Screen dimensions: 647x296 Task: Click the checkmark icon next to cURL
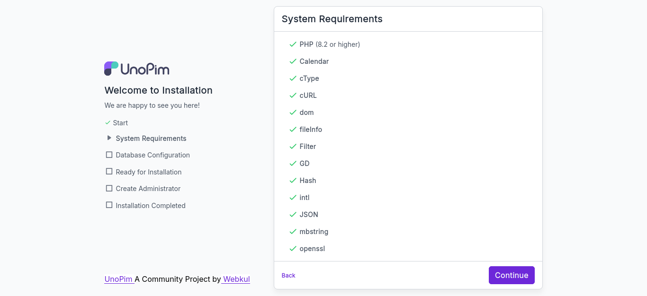click(293, 96)
